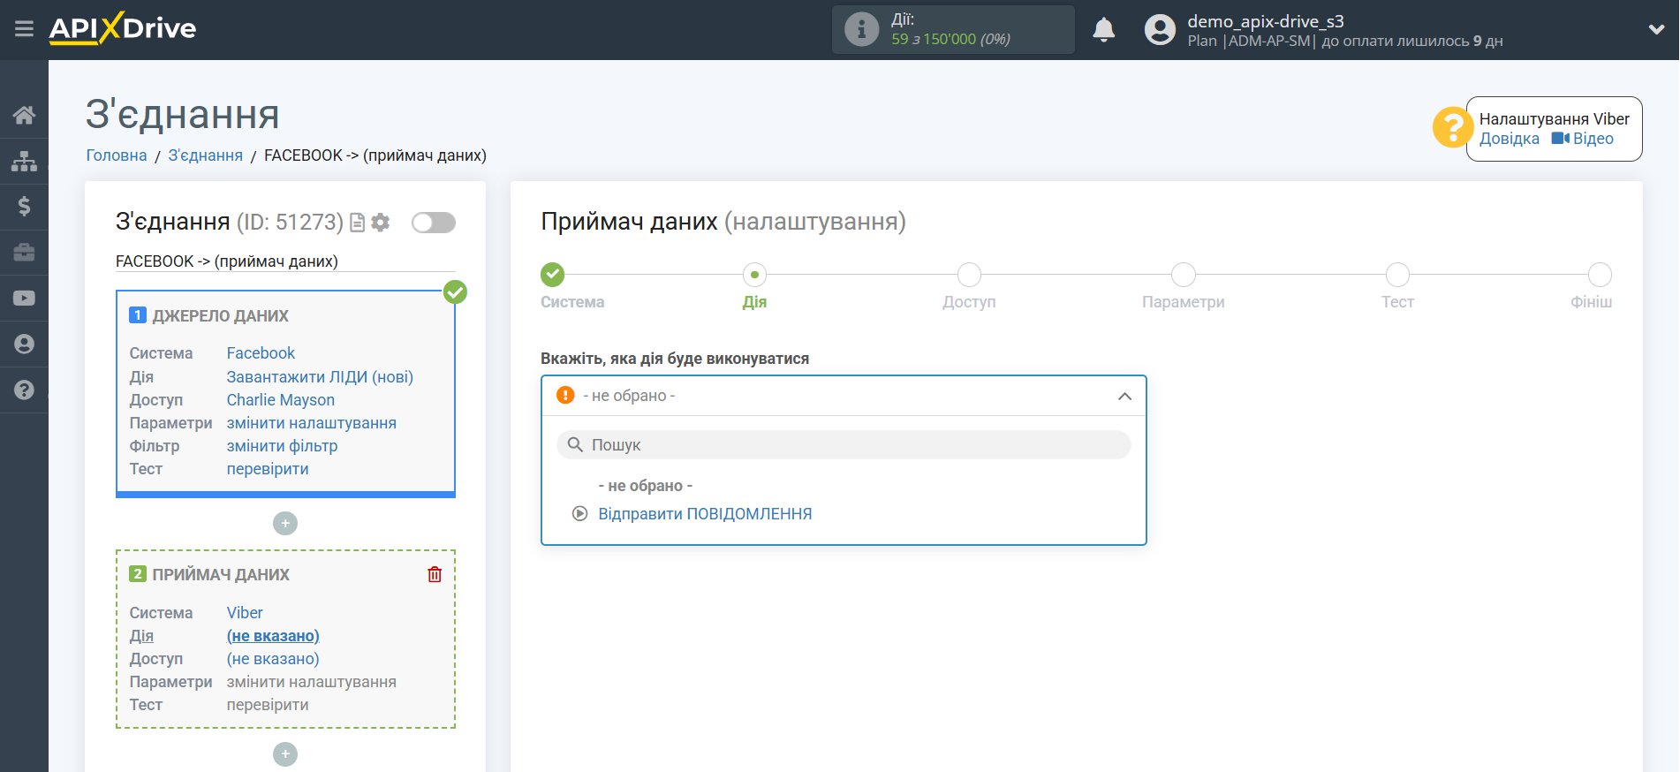Click the APIXDrive logo
Viewport: 1680px width, 772px height.
click(x=123, y=28)
